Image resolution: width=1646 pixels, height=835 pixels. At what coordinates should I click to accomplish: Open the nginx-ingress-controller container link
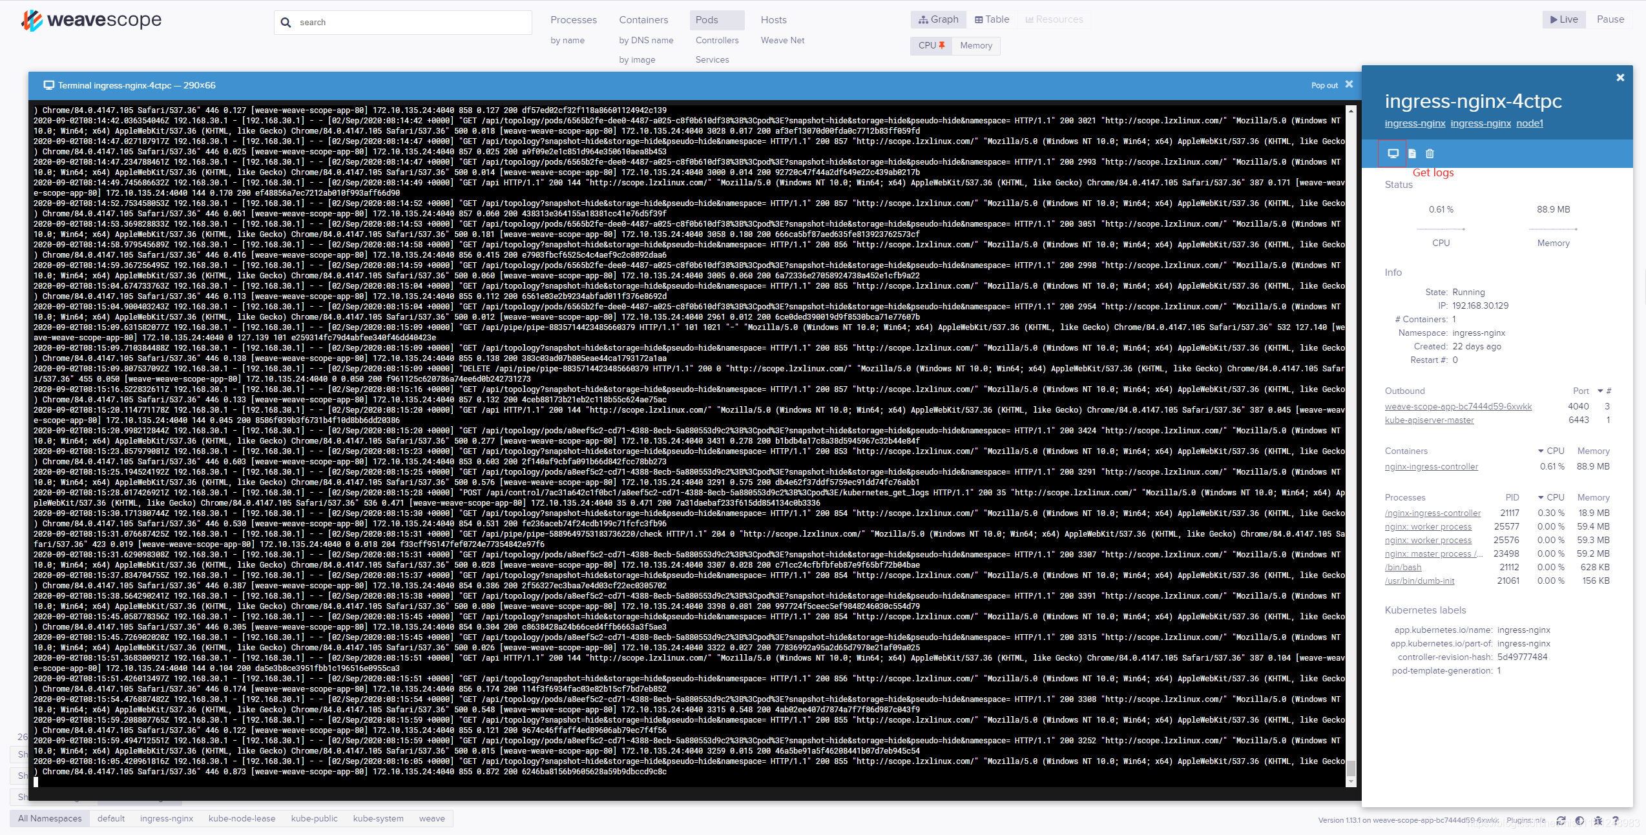tap(1431, 466)
